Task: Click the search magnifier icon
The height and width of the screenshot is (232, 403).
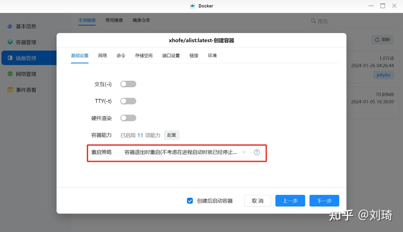Action: (x=313, y=21)
